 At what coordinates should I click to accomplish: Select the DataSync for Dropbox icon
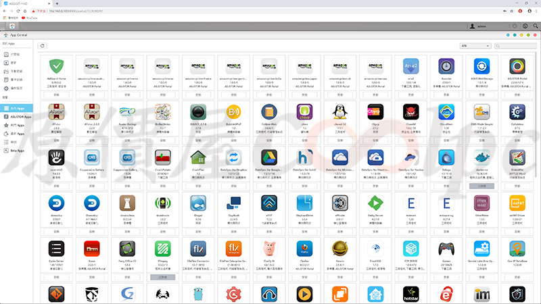point(233,157)
